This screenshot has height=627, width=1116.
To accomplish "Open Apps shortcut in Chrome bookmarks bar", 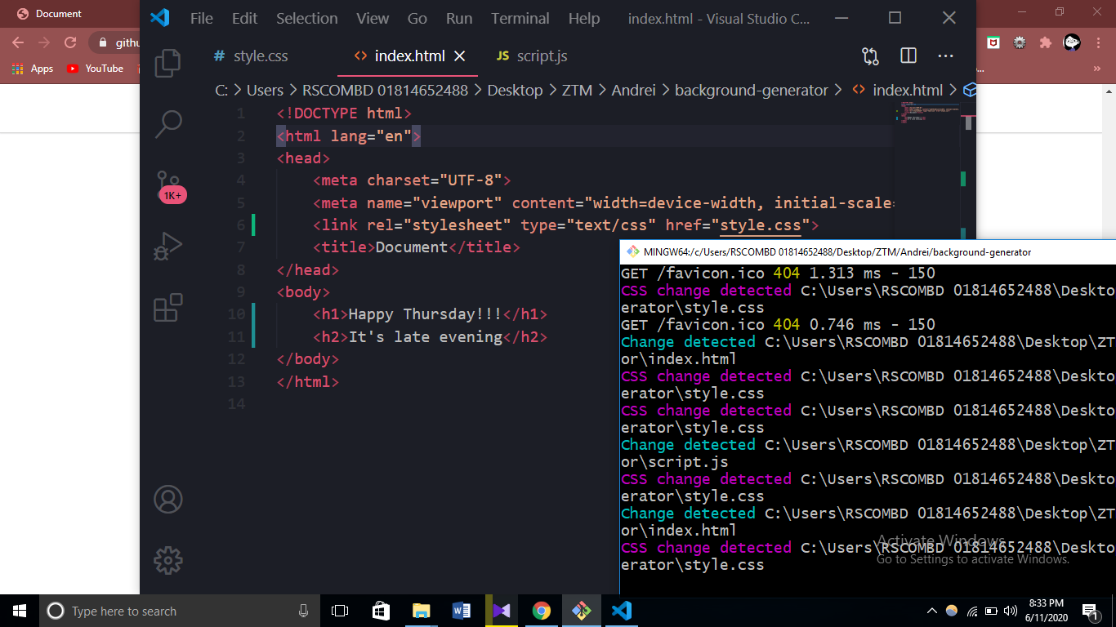I will [33, 69].
